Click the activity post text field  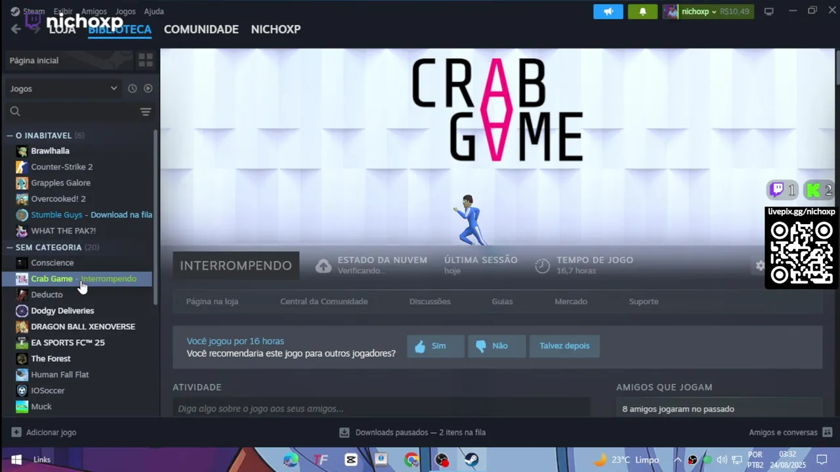(381, 408)
